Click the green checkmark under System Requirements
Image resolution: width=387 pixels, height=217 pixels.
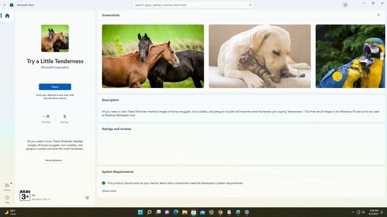[103, 183]
